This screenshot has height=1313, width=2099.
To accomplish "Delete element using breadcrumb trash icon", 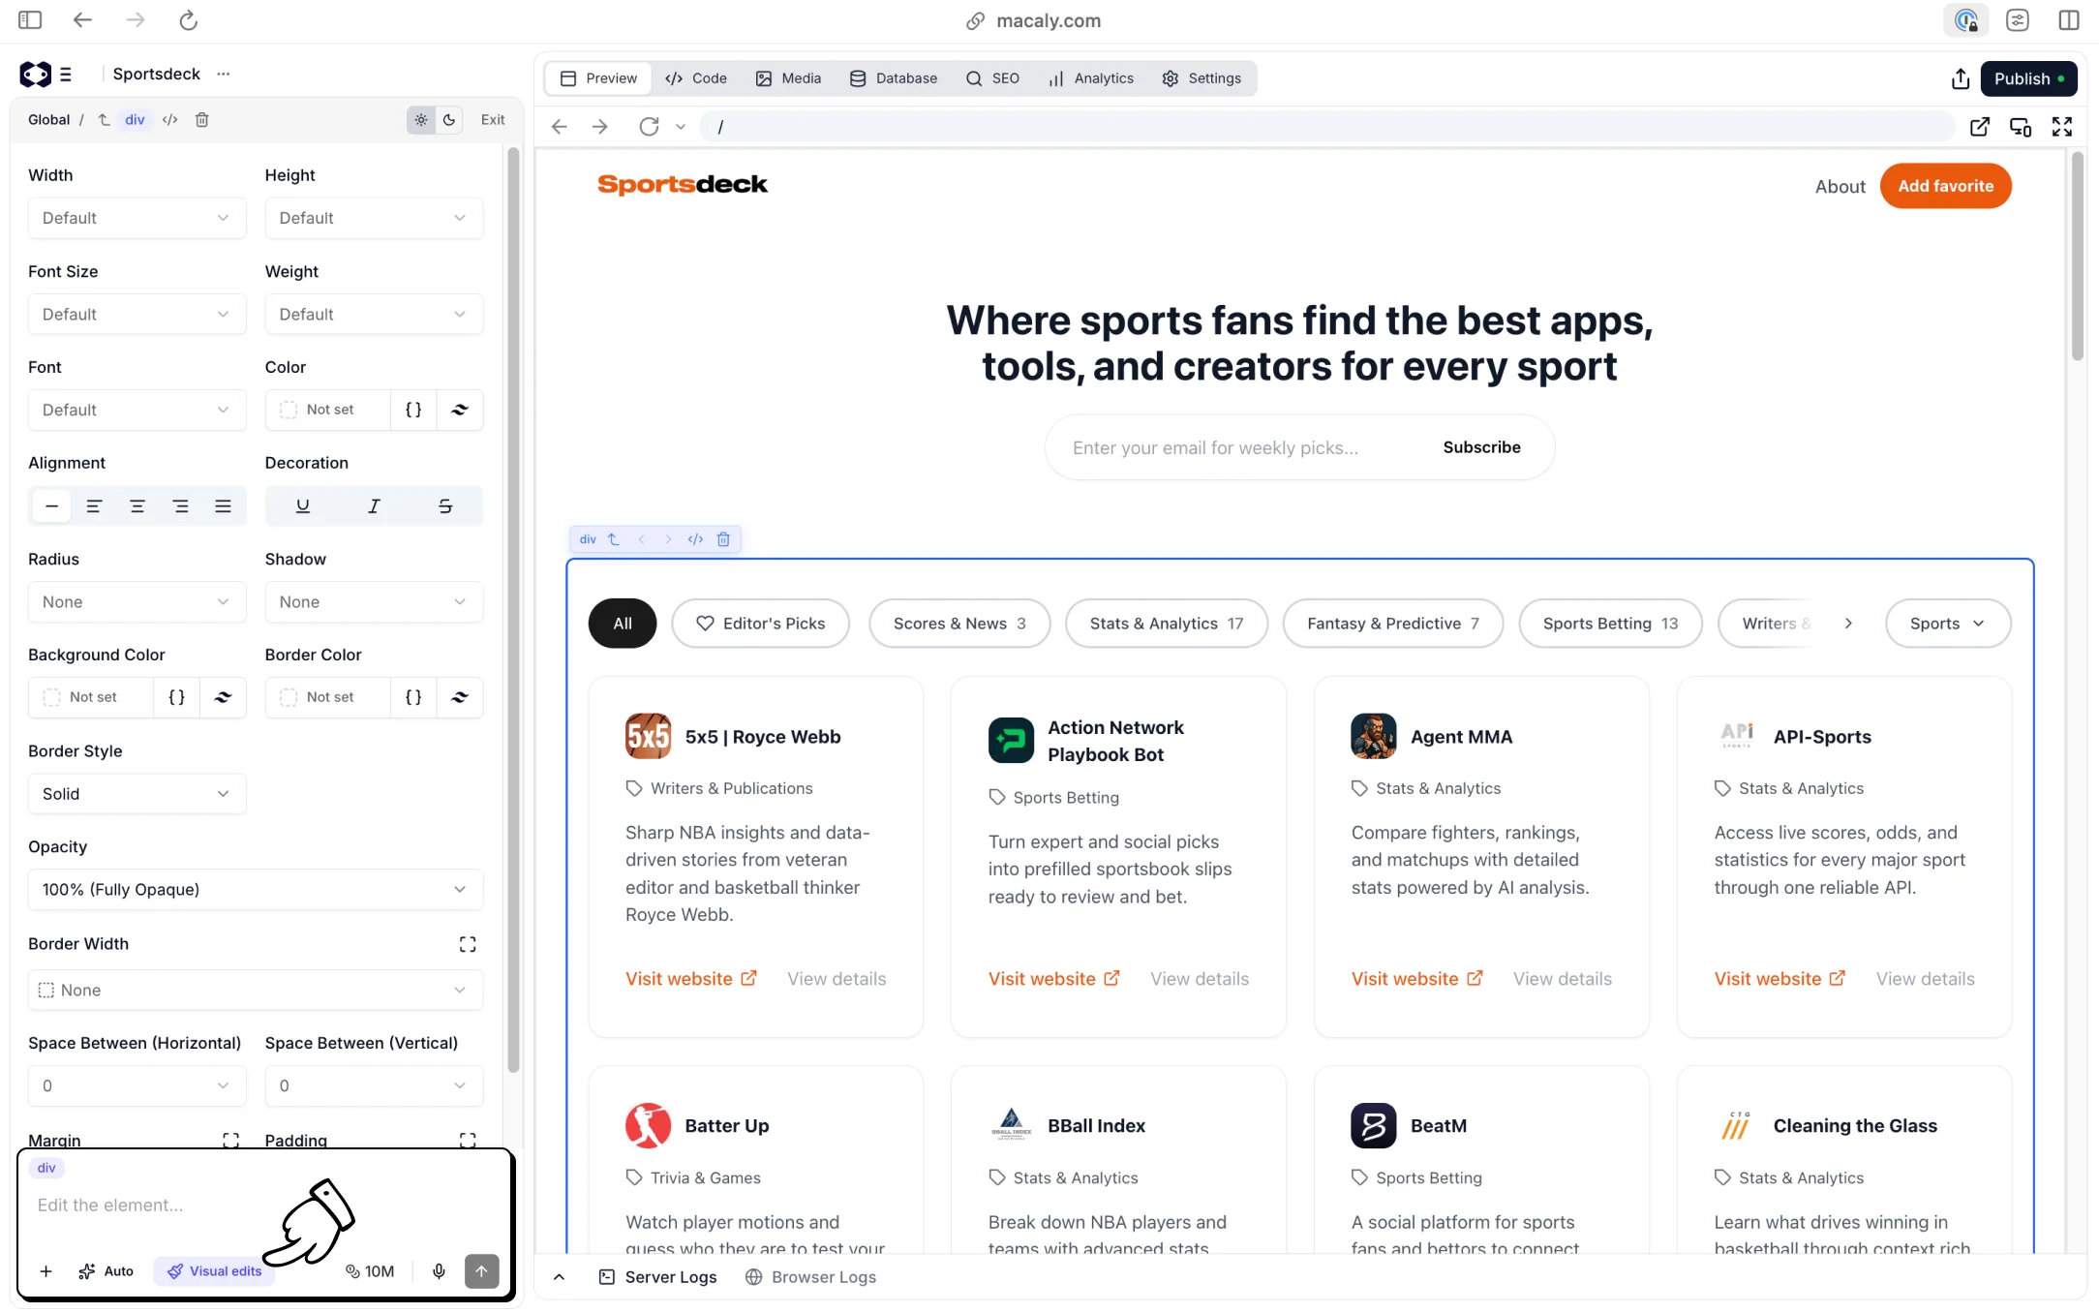I will tap(202, 120).
